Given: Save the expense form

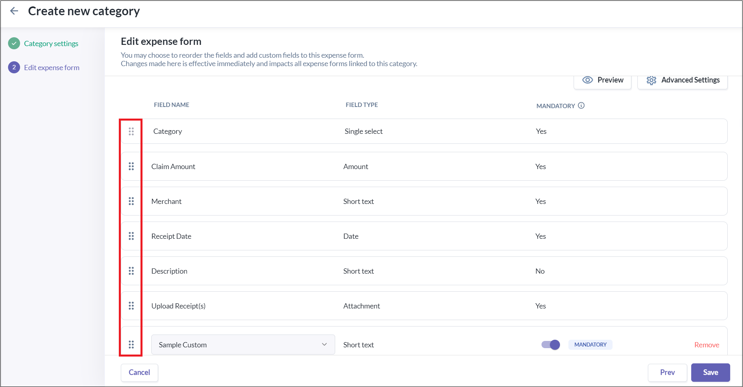Looking at the screenshot, I should (710, 373).
